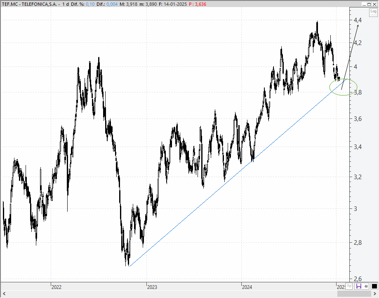Expand the double-chevron panel button
The width and height of the screenshot is (379, 298).
[349, 286]
